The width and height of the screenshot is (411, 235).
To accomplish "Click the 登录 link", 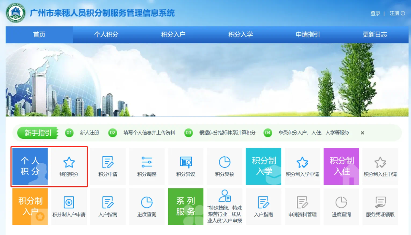I will pos(375,13).
